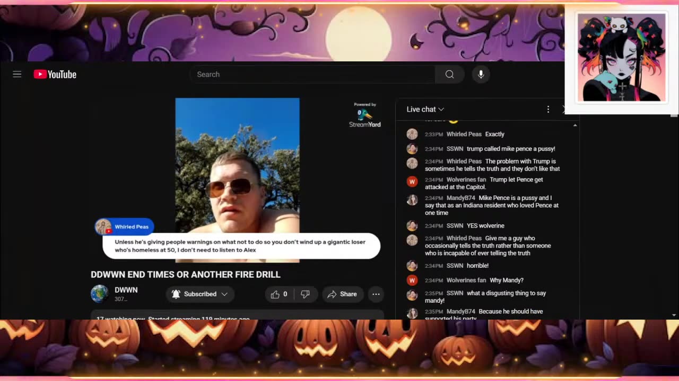Click SSWN avatar beside 'YES wolverine' message
This screenshot has height=381, width=679.
pos(412,226)
